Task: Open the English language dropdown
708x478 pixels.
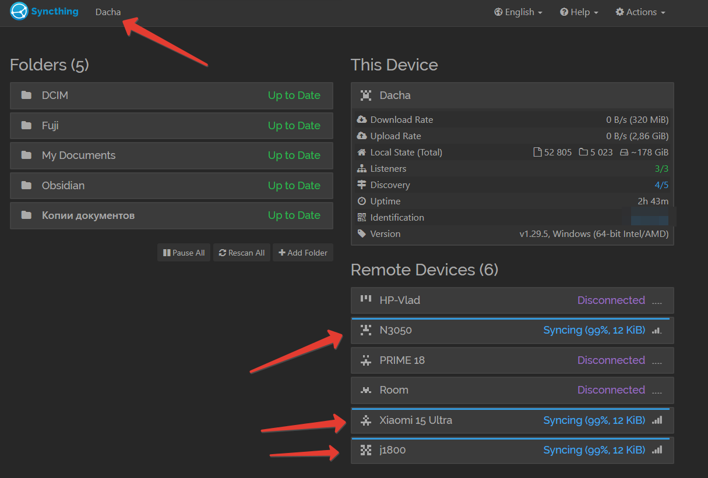Action: (518, 12)
